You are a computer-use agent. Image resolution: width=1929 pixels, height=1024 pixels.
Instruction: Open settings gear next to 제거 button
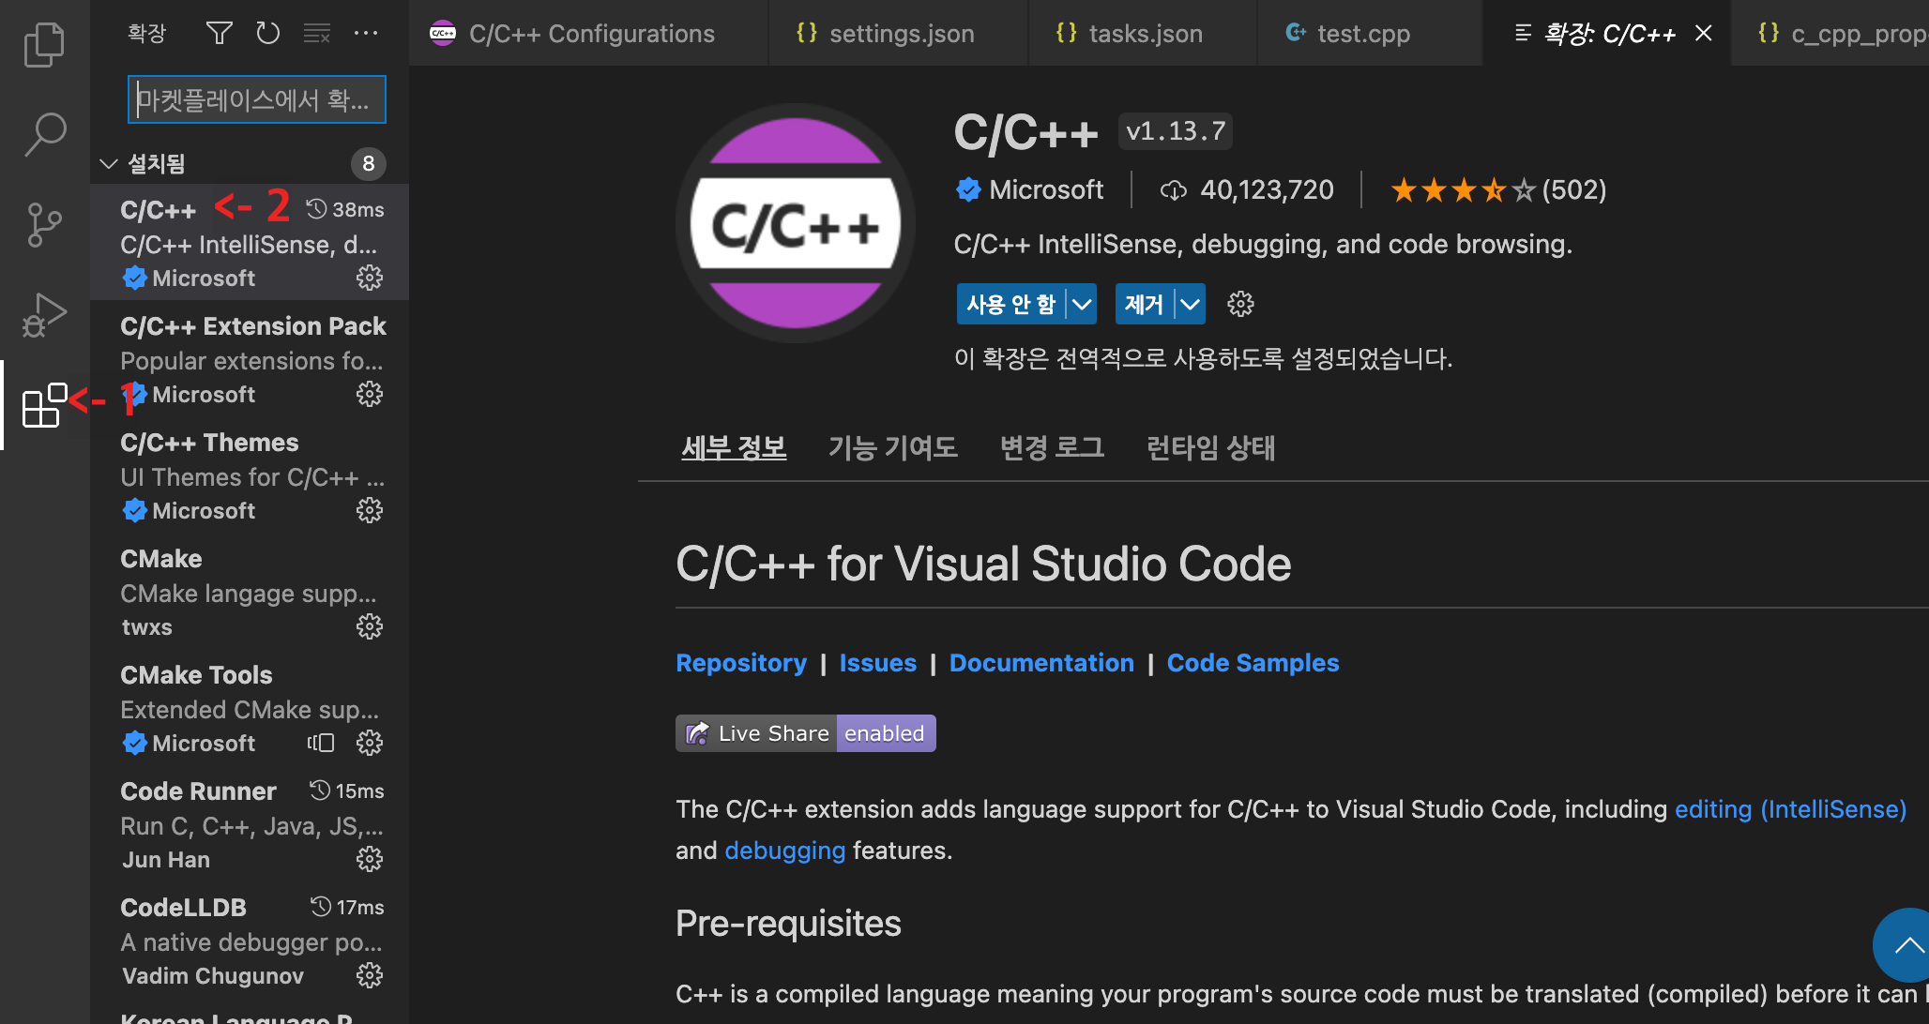(1240, 304)
